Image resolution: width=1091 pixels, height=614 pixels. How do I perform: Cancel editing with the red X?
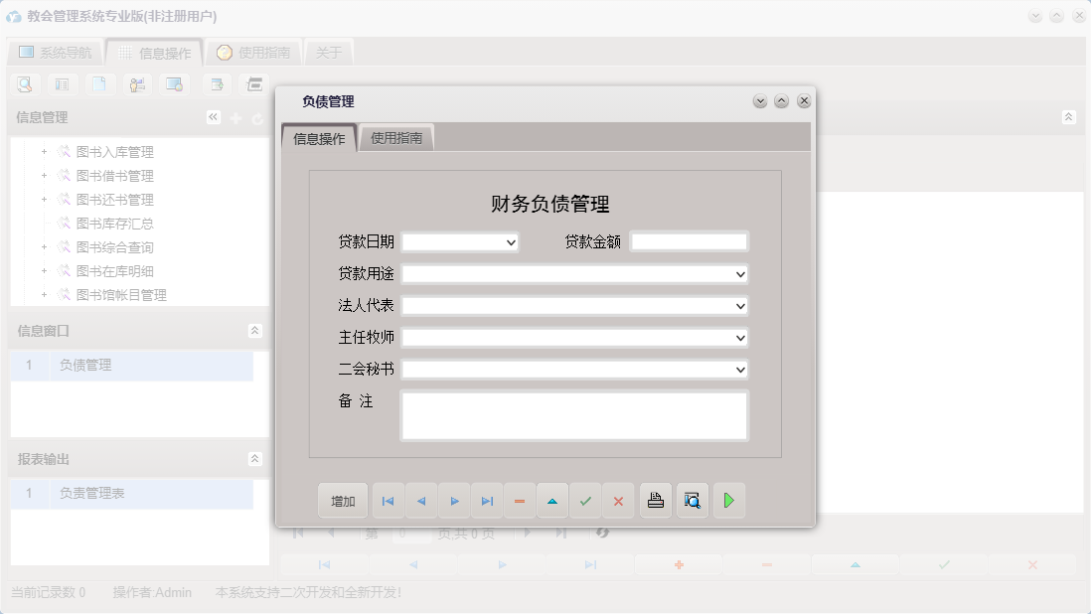[618, 500]
